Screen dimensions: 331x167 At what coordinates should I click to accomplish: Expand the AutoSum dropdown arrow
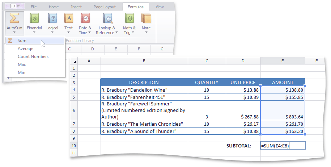point(14,32)
